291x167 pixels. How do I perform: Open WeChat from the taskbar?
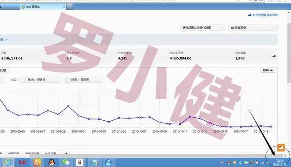pyautogui.click(x=66, y=163)
